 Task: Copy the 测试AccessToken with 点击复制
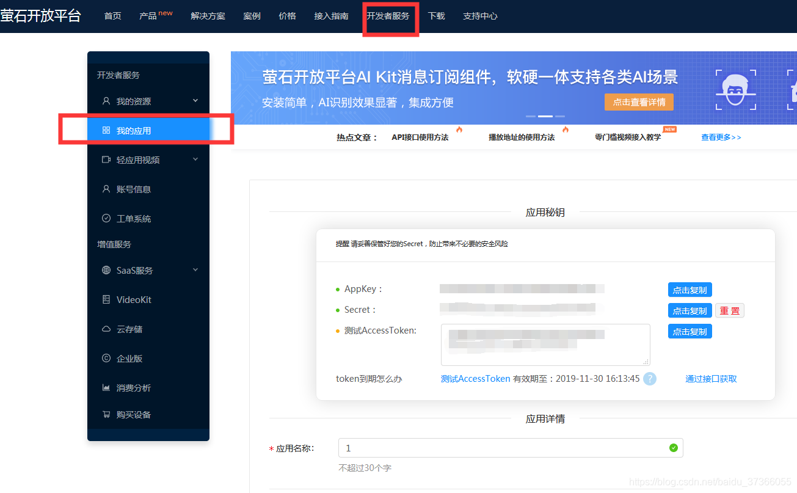(x=690, y=331)
